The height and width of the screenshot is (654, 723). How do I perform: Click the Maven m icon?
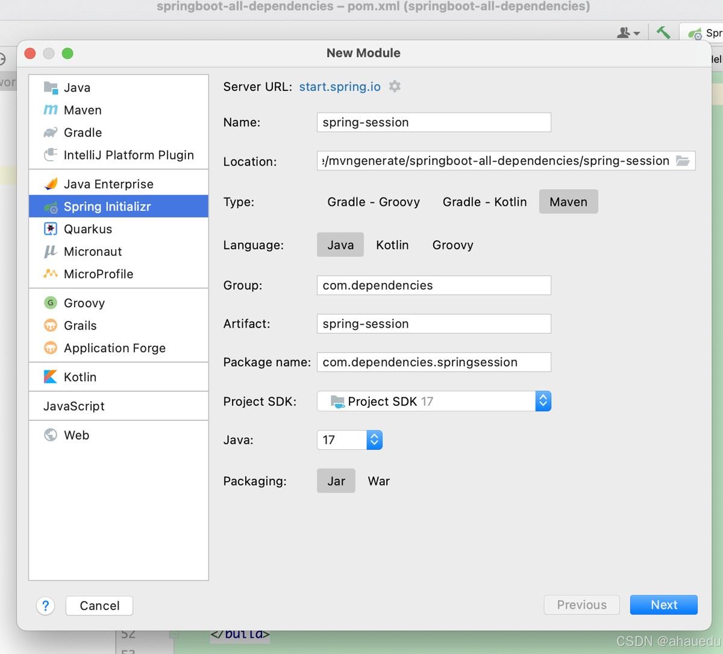pos(51,110)
